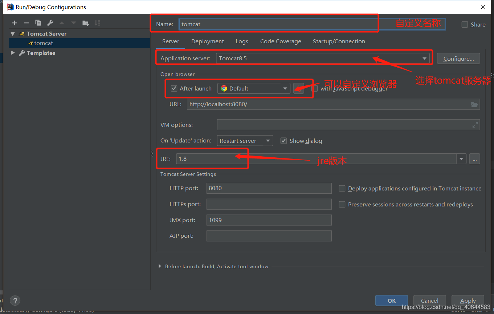Viewport: 494px width, 314px height.
Task: Enable Preserve sessions across restarts checkbox
Action: (342, 204)
